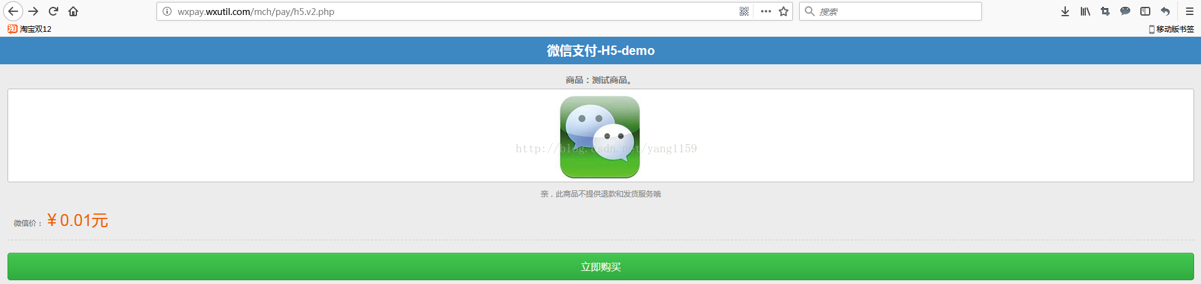The image size is (1201, 284).
Task: Open page actions three-dot menu
Action: click(765, 11)
